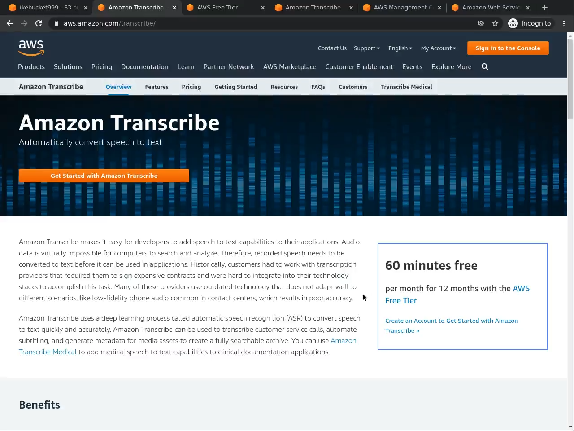Click the scrollbar down arrow
This screenshot has width=574, height=431.
coord(570,427)
